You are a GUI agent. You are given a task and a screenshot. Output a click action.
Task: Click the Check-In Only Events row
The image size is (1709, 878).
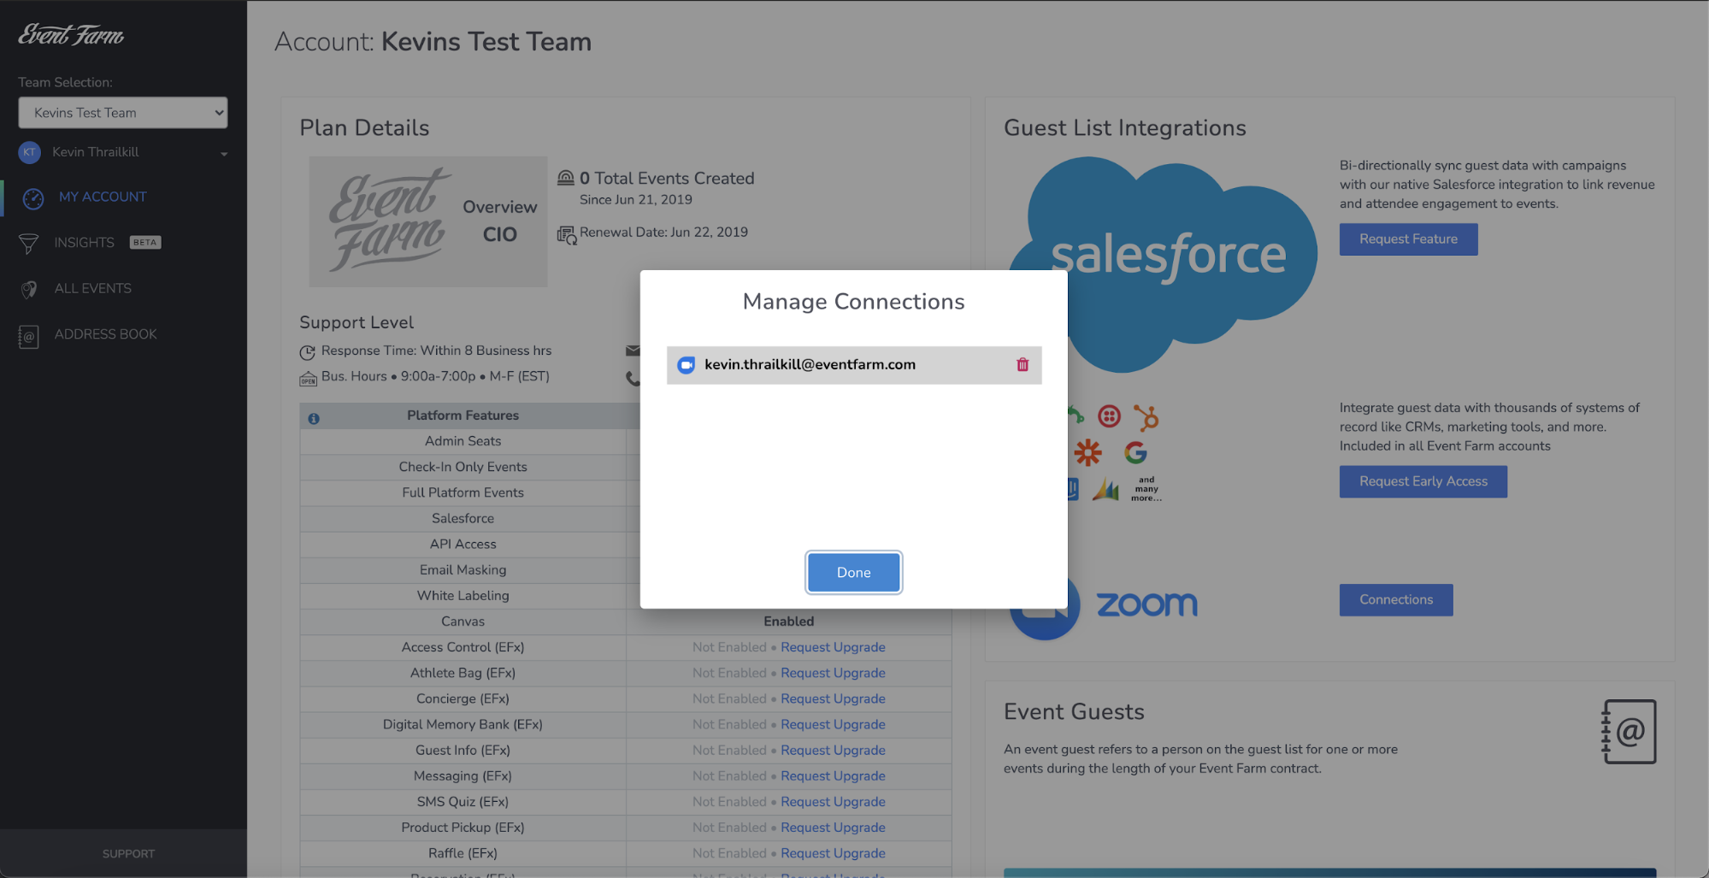(463, 467)
